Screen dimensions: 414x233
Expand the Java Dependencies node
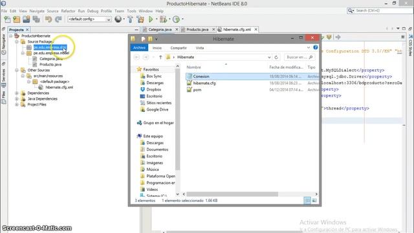(17, 99)
